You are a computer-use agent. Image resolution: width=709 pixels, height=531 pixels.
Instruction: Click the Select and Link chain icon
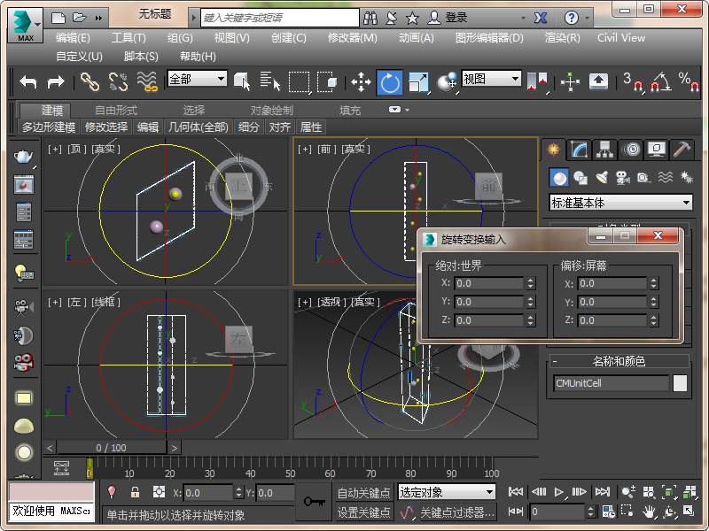pyautogui.click(x=90, y=82)
